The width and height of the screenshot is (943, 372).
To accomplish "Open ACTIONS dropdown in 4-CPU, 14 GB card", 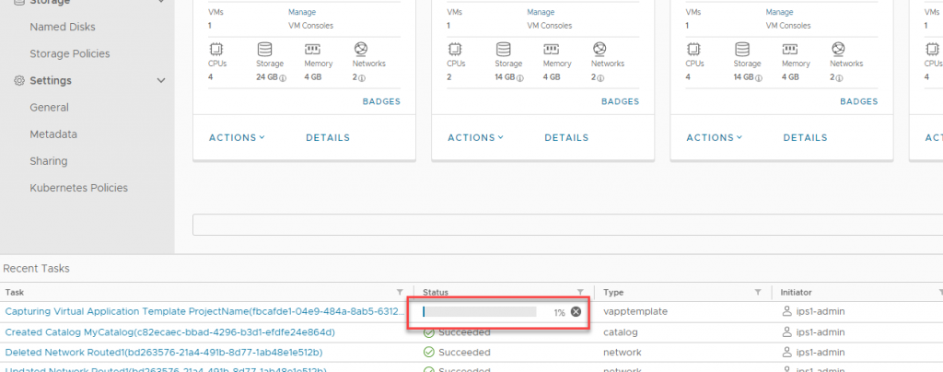I will pos(715,137).
